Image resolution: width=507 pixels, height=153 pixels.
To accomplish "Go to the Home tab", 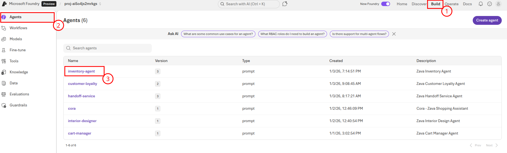I will click(x=402, y=4).
